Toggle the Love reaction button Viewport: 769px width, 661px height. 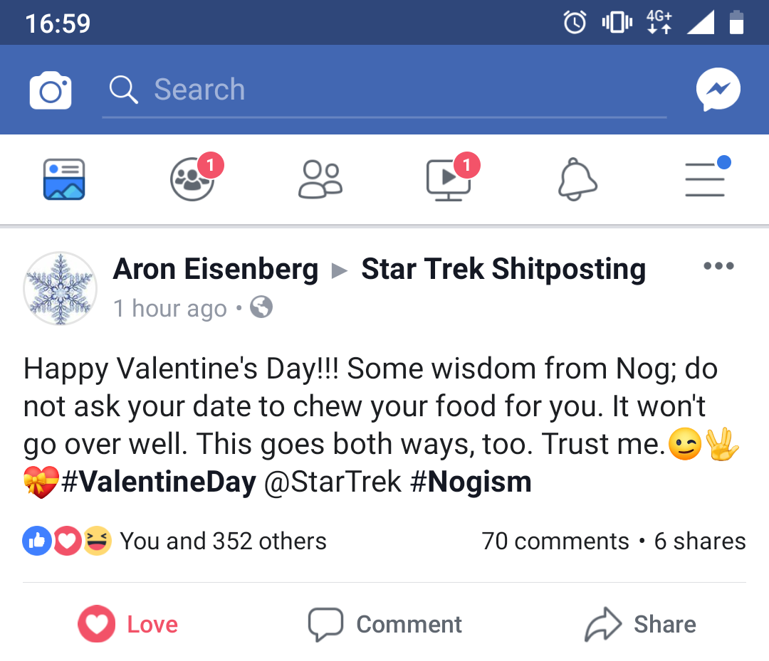click(128, 624)
